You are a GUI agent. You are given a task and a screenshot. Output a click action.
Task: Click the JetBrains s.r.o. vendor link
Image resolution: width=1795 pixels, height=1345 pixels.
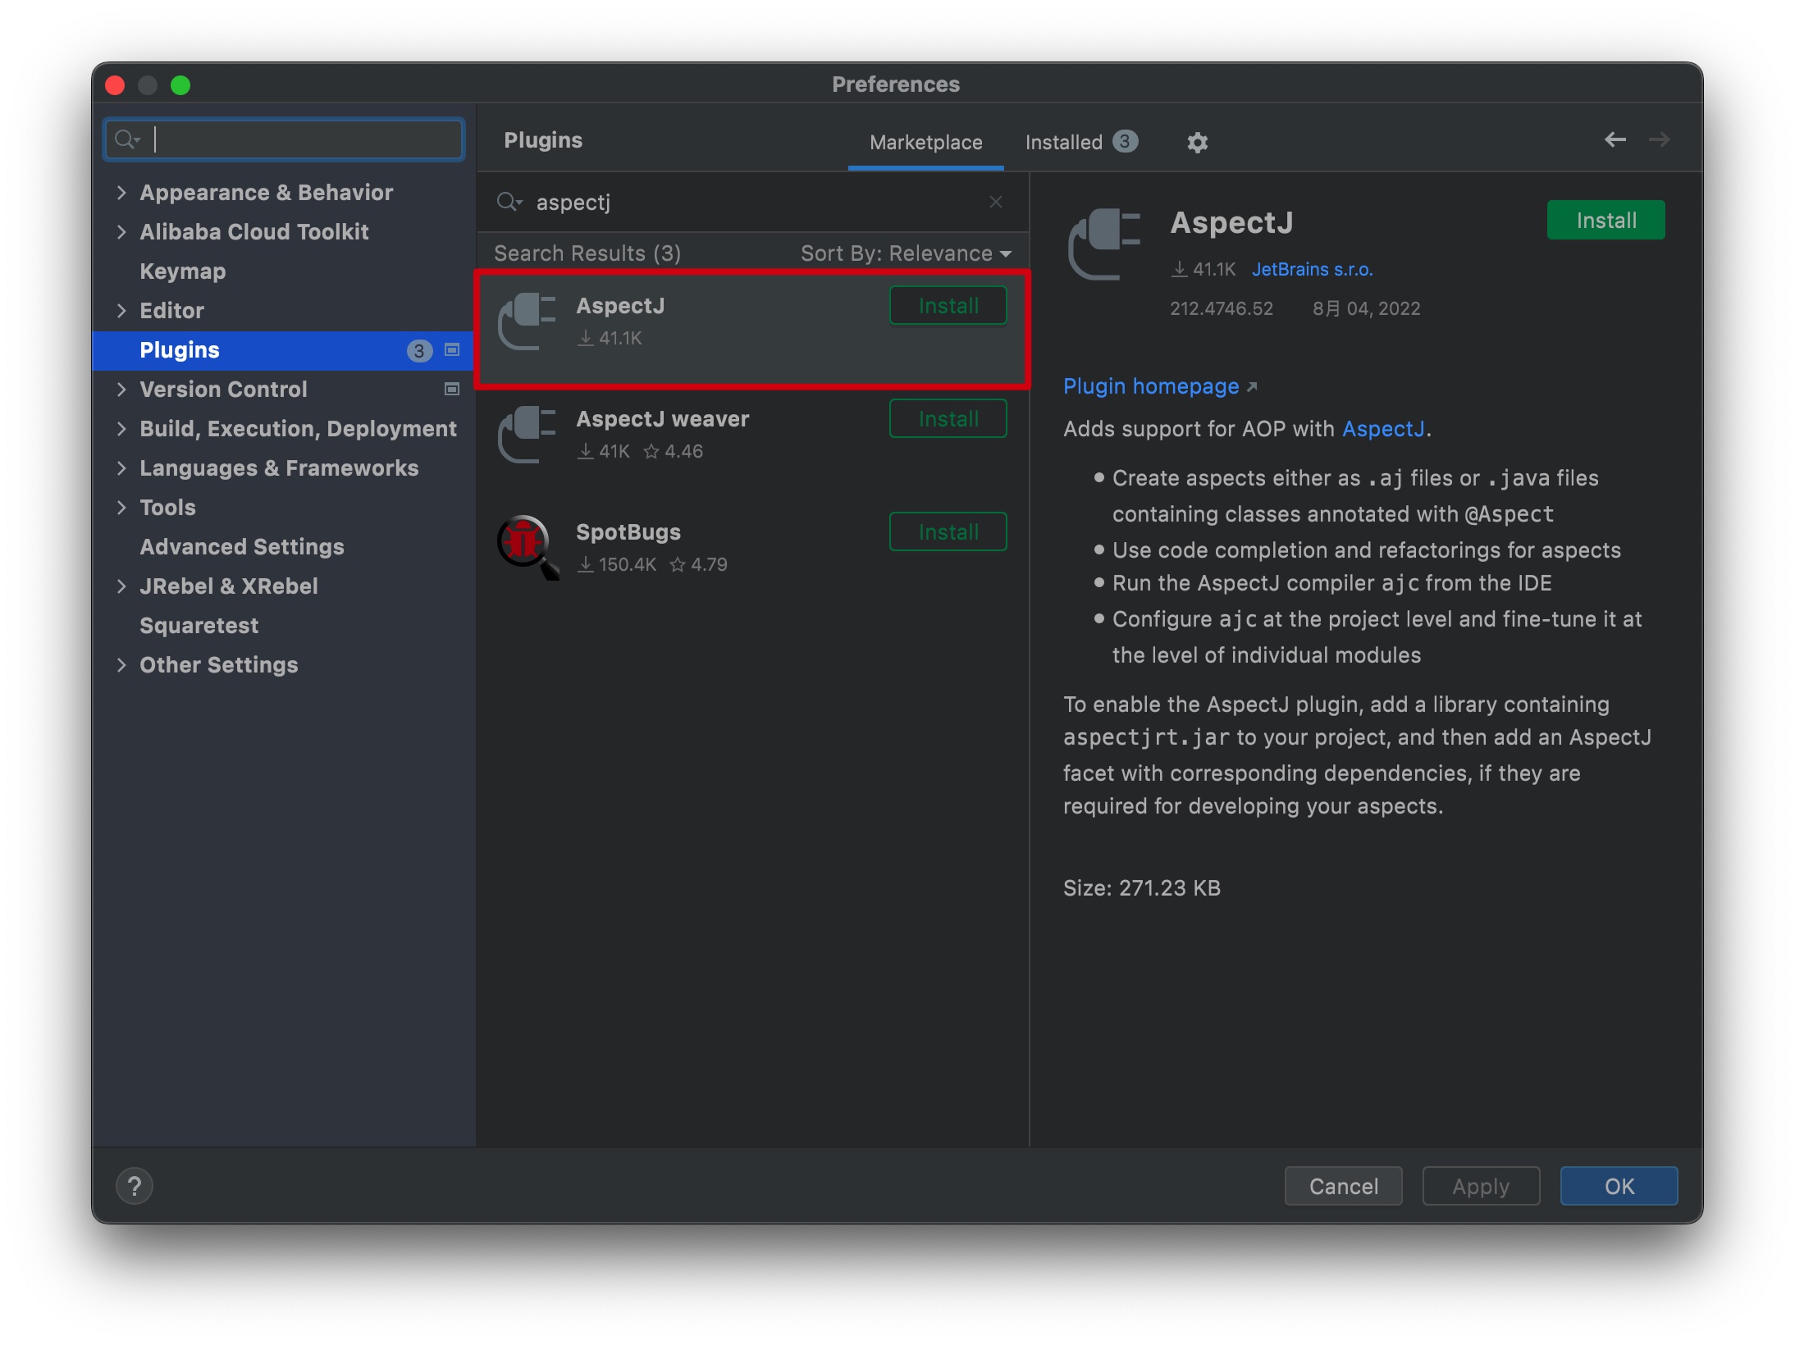click(1312, 269)
